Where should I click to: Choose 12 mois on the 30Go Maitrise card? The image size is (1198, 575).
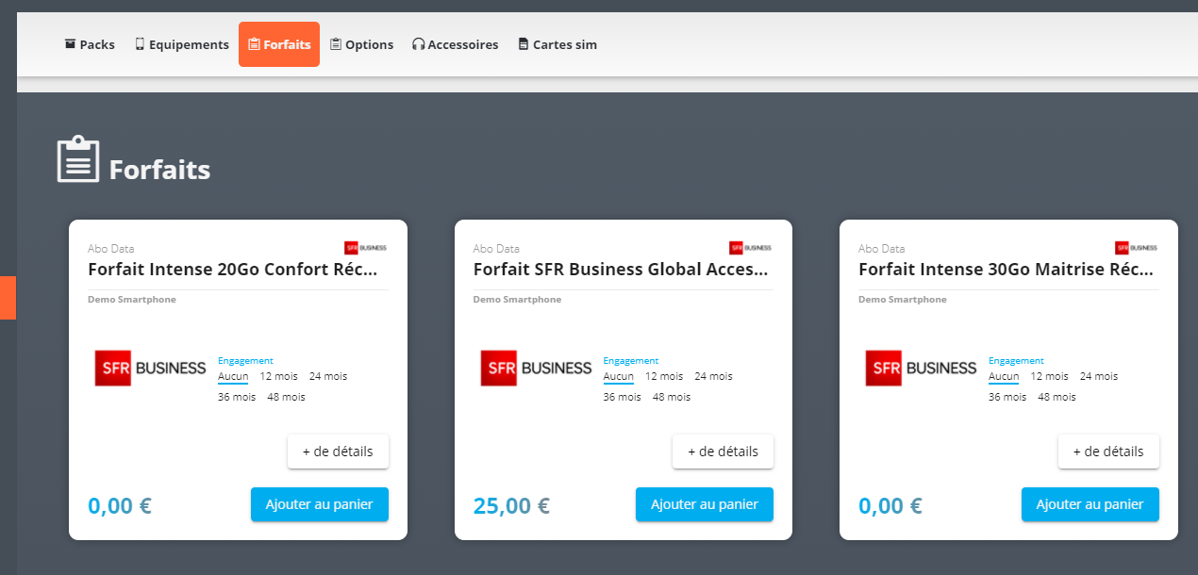point(1050,376)
